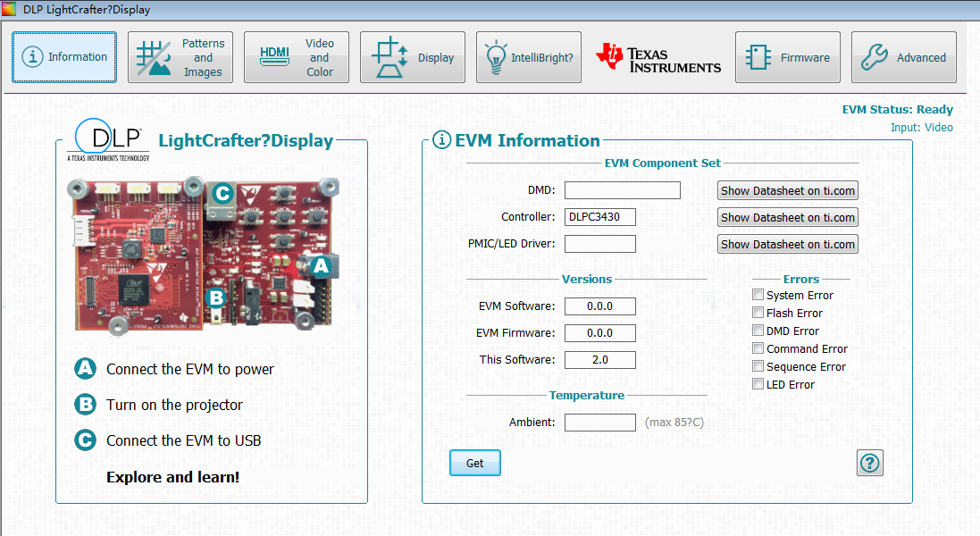Click the Versions section heading

587,280
